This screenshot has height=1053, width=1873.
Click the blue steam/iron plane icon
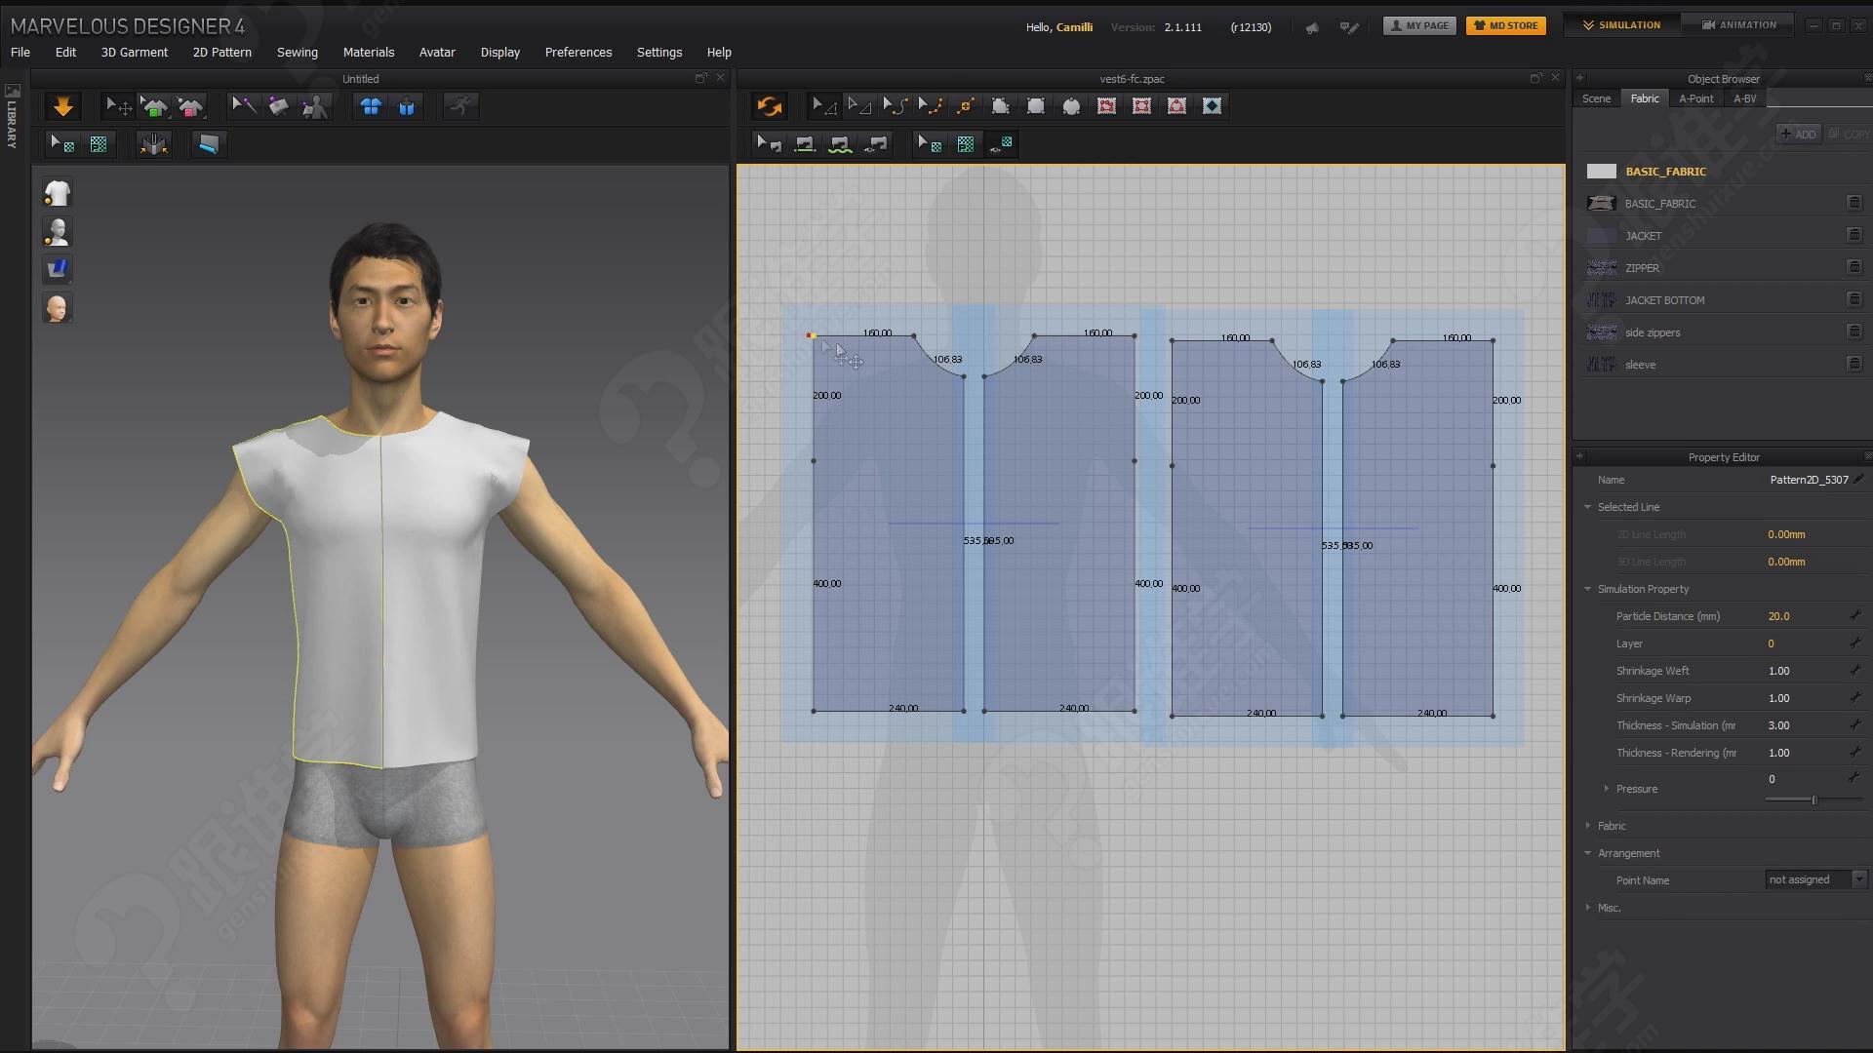[x=208, y=144]
